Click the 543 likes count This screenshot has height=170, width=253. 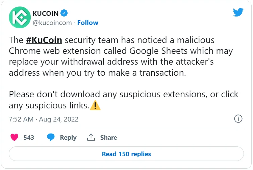pyautogui.click(x=29, y=137)
